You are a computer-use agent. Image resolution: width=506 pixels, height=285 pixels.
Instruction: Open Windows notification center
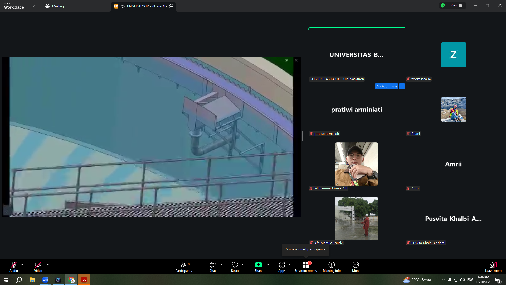[x=498, y=280]
